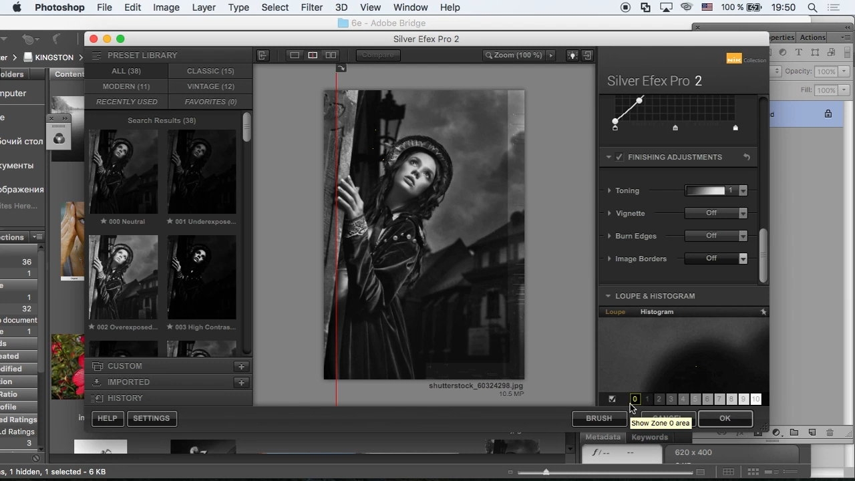Switch to the Histogram tab

(657, 312)
